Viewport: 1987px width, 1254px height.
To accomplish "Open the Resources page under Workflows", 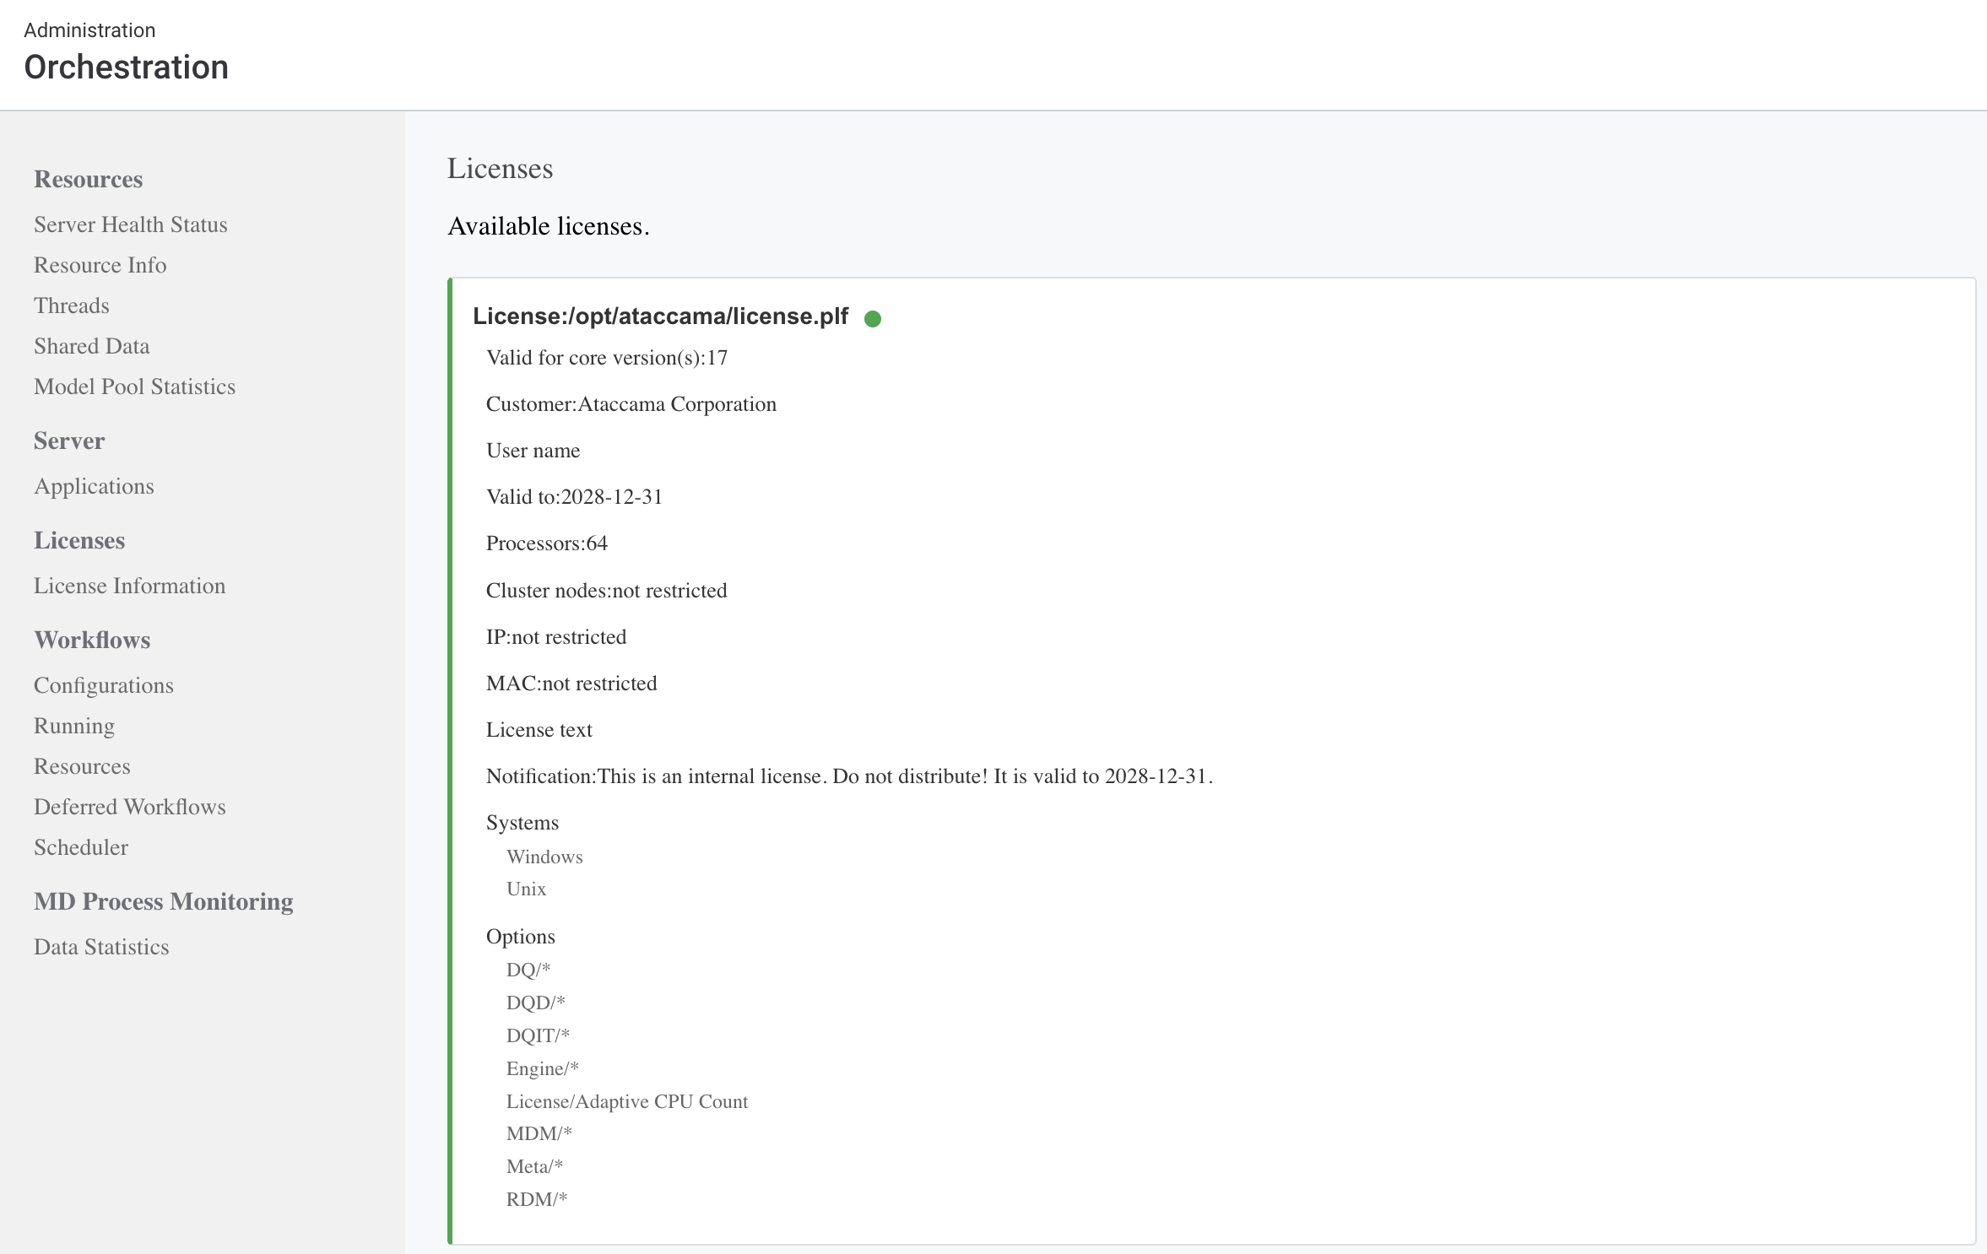I will coord(81,766).
